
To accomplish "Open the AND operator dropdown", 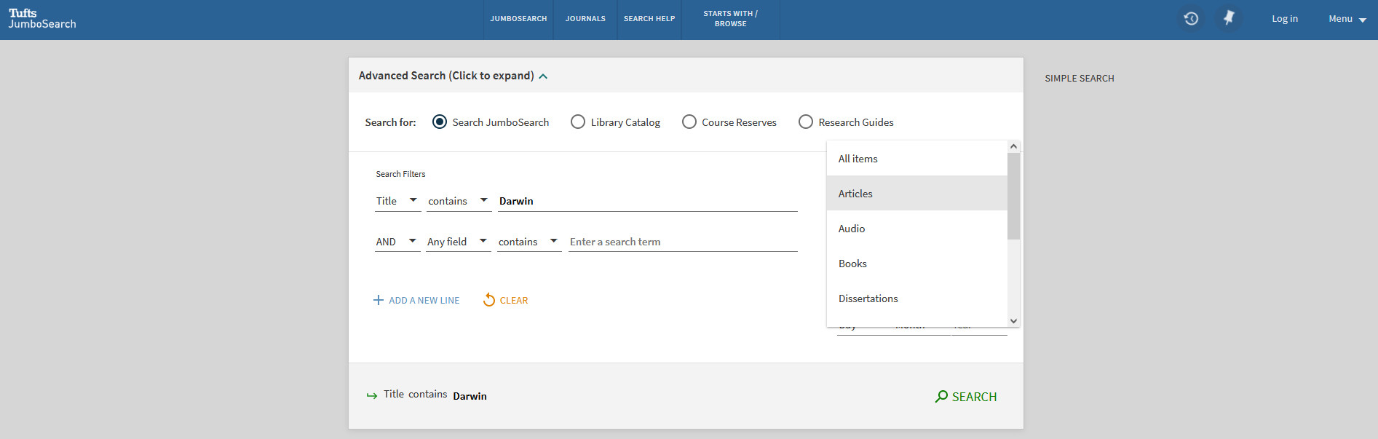I will 397,242.
